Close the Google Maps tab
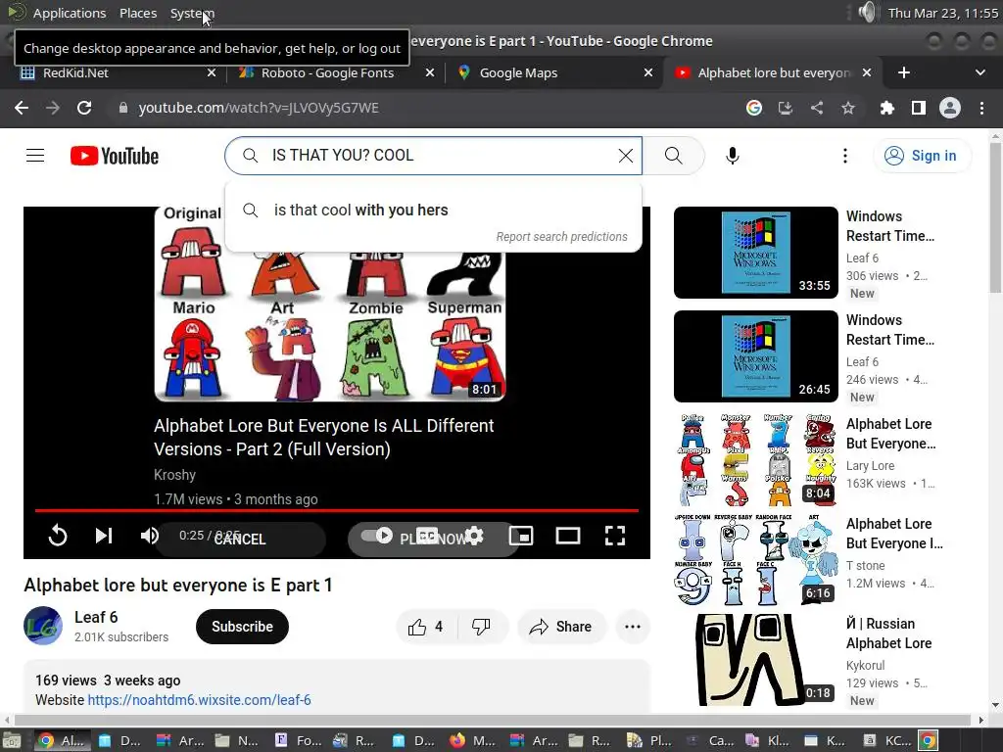 coord(648,72)
